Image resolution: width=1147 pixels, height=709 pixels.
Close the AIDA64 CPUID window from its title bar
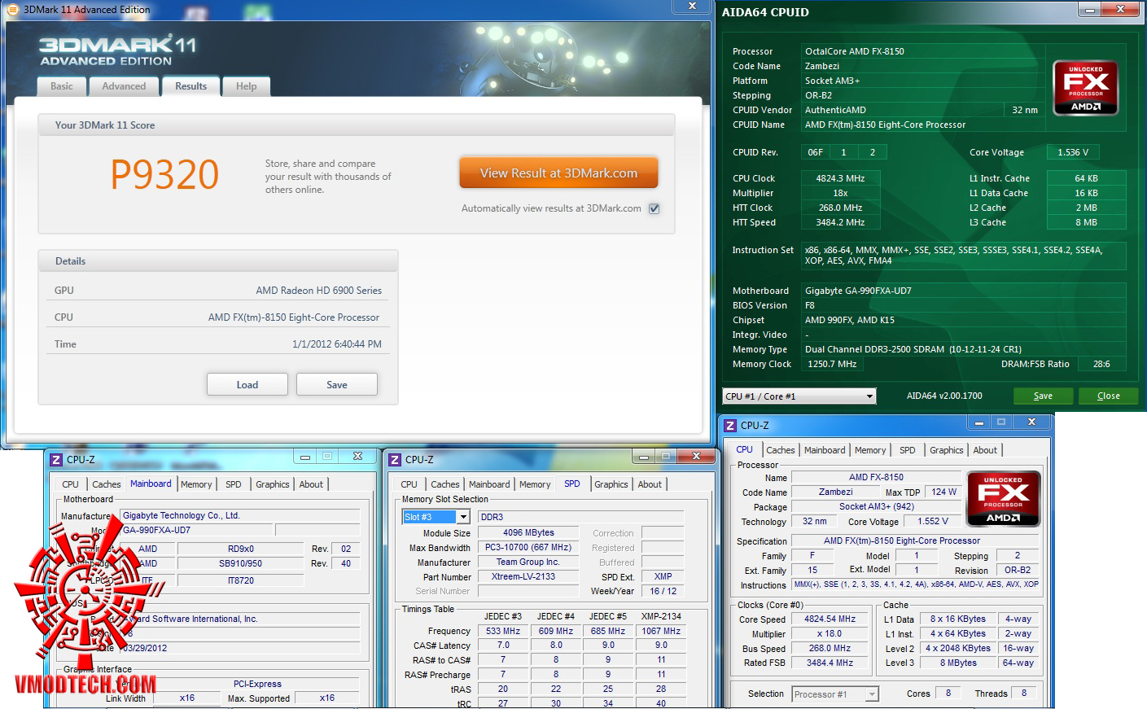(1121, 10)
